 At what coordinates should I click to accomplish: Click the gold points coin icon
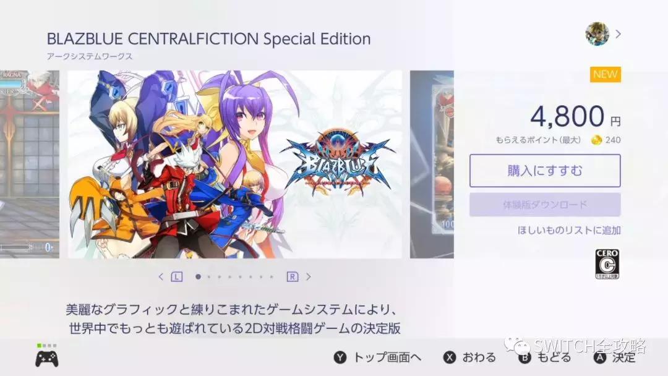tap(596, 140)
